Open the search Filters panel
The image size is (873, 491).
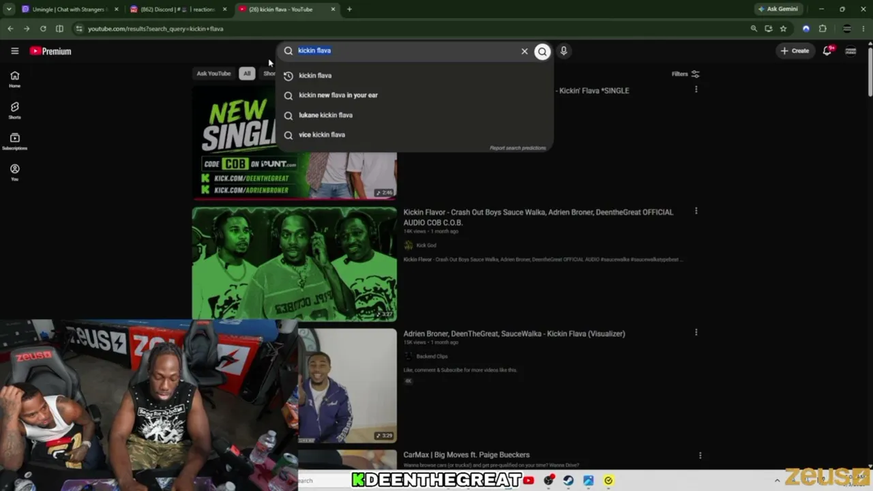(685, 74)
